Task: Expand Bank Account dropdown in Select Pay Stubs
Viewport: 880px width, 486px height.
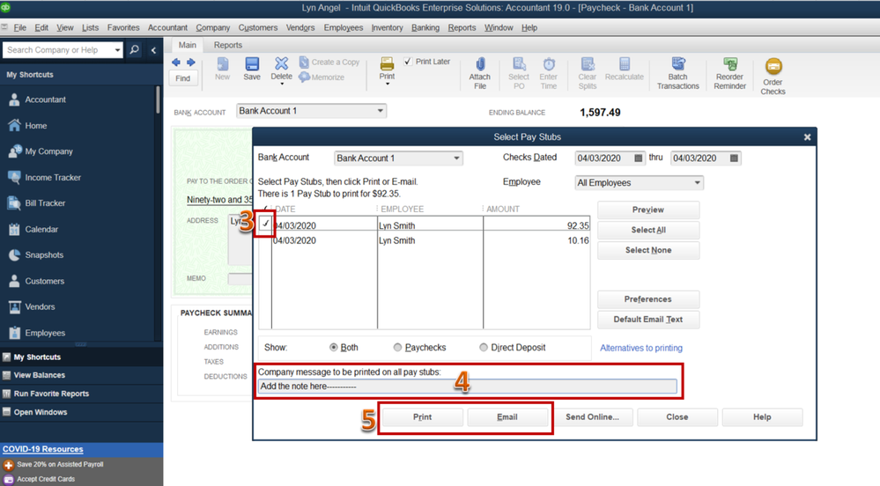Action: [456, 158]
